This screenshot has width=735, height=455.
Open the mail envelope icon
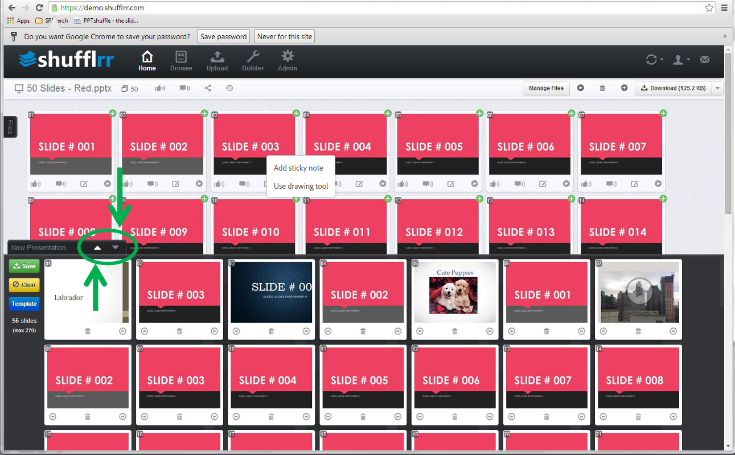[704, 59]
